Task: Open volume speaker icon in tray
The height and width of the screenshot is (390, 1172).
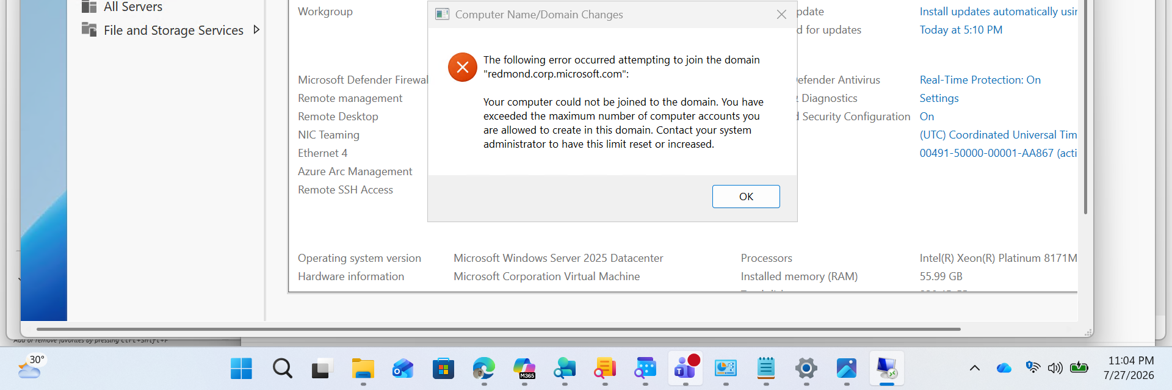Action: (1055, 368)
